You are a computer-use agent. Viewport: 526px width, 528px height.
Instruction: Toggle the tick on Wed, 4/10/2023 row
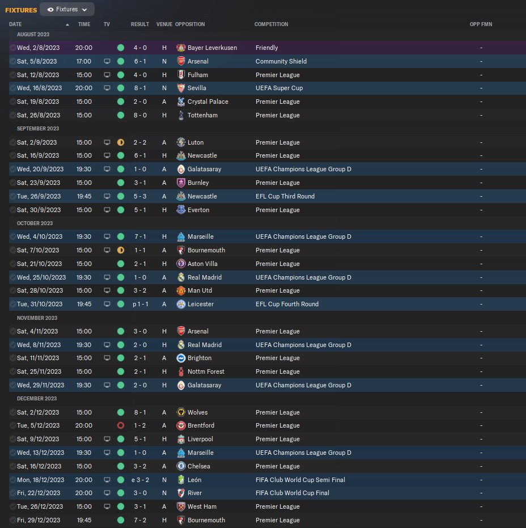[x=13, y=236]
